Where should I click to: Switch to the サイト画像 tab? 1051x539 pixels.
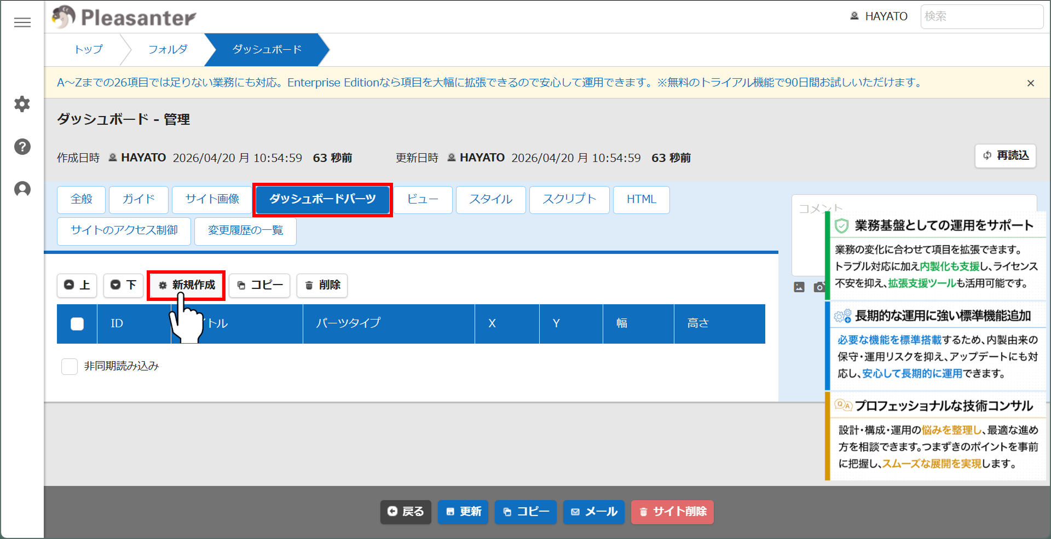212,200
